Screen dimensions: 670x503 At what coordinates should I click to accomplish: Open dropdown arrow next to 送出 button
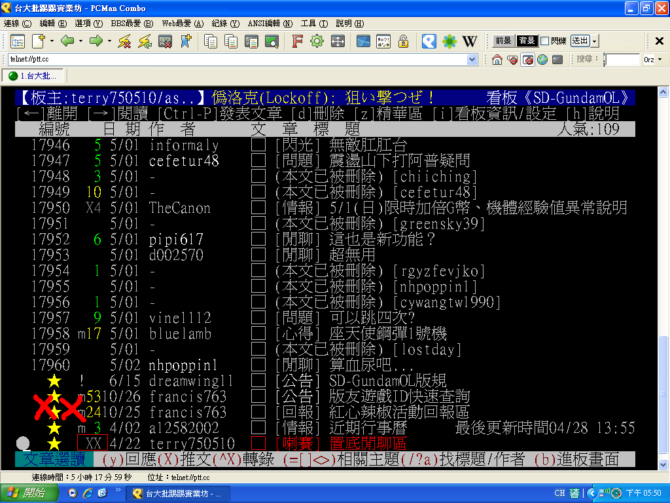[x=595, y=41]
